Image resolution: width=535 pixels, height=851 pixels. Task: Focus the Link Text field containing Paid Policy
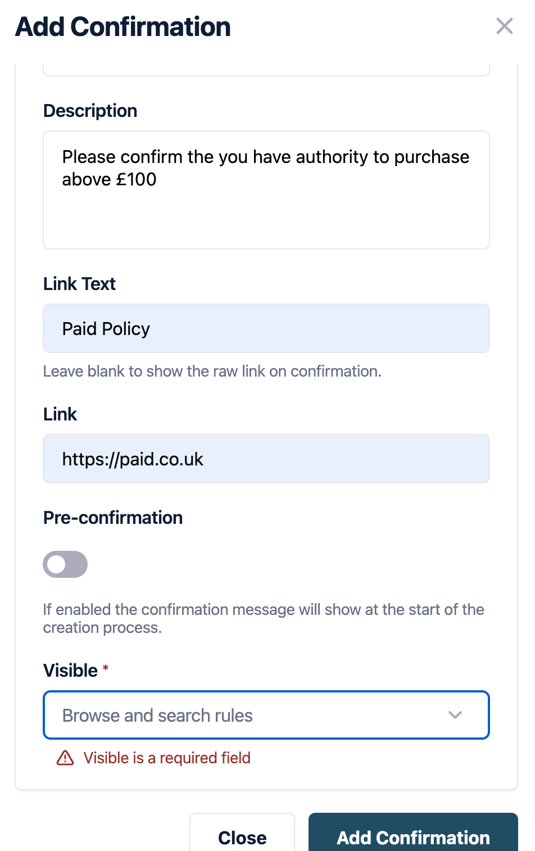tap(266, 329)
